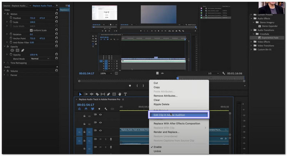The height and width of the screenshot is (156, 287).
Task: Expand the Video Transitions folder
Action: (x=251, y=46)
